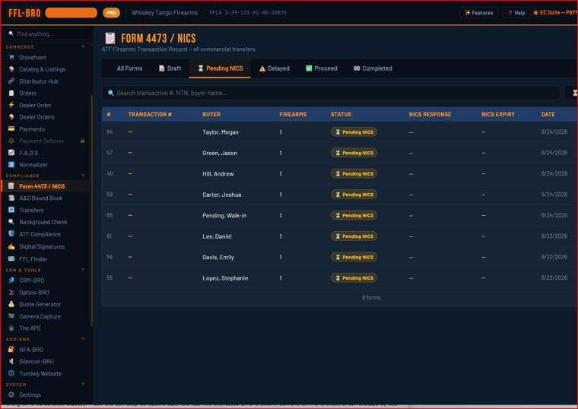Open the Normalizer tool
This screenshot has height=409, width=578.
pyautogui.click(x=33, y=165)
